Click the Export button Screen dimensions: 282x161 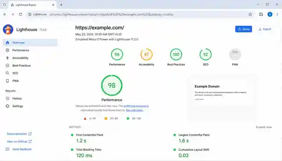(x=265, y=29)
